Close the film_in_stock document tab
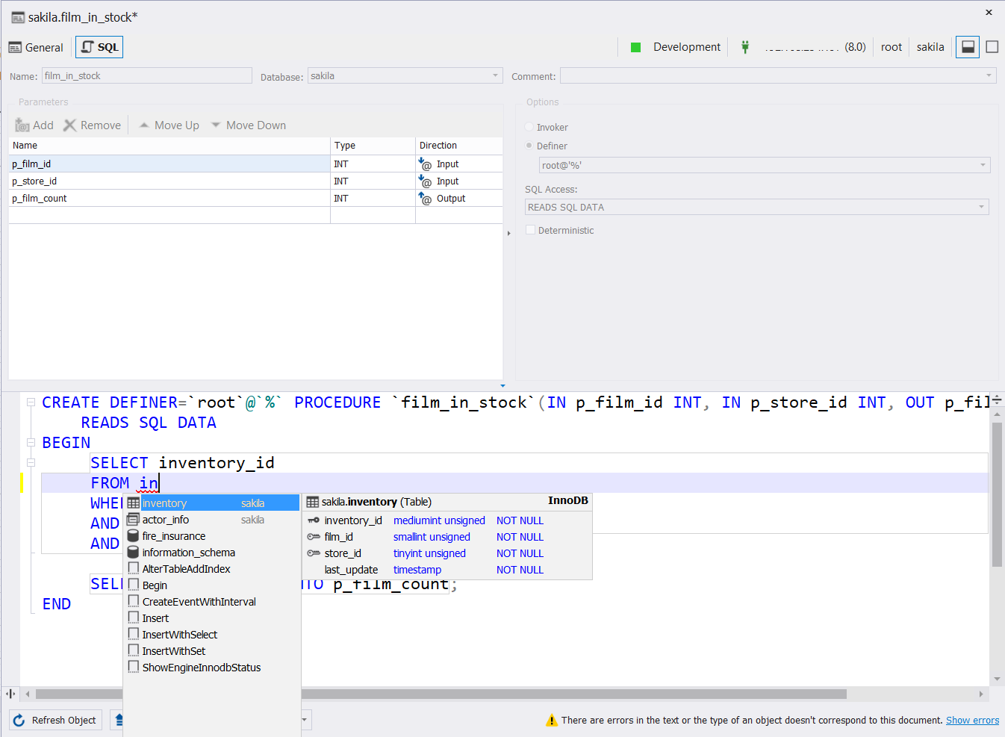 tap(989, 13)
